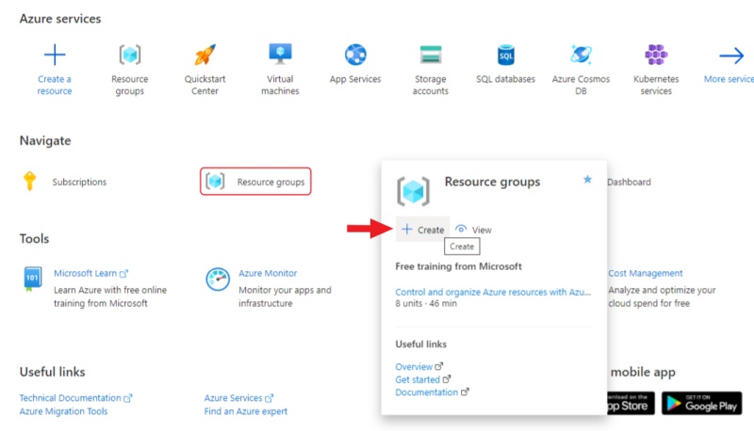Open Storage accounts service icon
754x431 pixels.
pyautogui.click(x=431, y=55)
